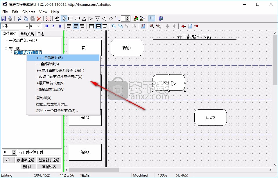Click the Paste clipboard icon
Viewport: 278px width, 178px height.
[x=33, y=19]
